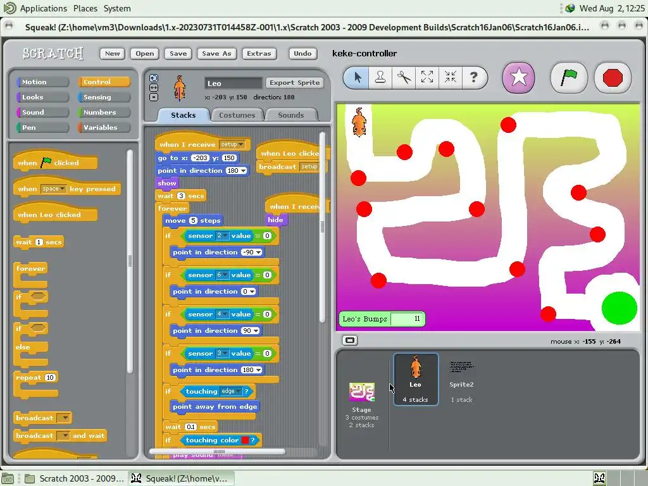Open the Control block category
648x486 pixels.
pos(104,82)
